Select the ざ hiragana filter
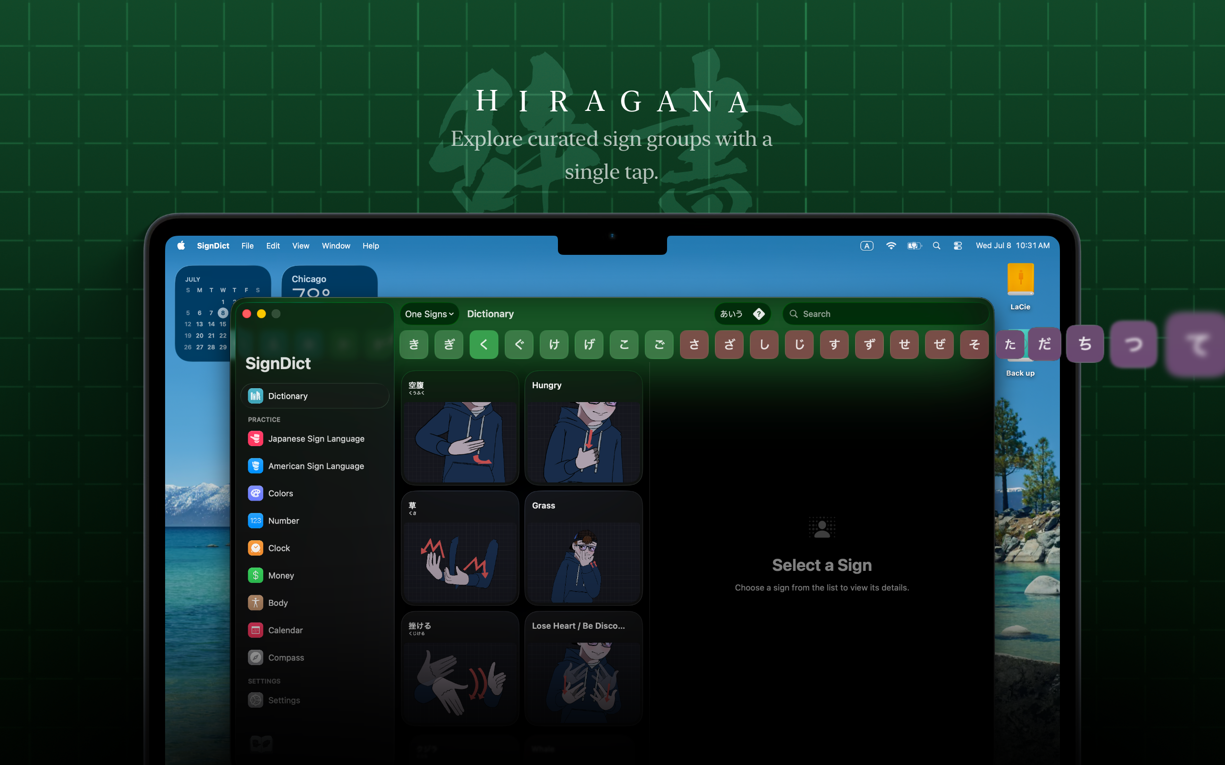The height and width of the screenshot is (765, 1225). coord(729,345)
